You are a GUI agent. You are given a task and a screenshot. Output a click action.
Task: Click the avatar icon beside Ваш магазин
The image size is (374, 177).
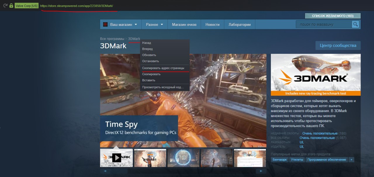pos(105,25)
